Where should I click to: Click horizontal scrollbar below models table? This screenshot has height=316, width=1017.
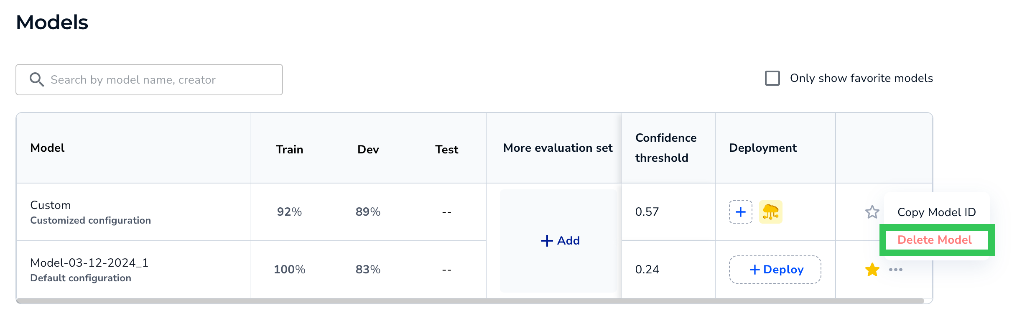click(x=470, y=301)
